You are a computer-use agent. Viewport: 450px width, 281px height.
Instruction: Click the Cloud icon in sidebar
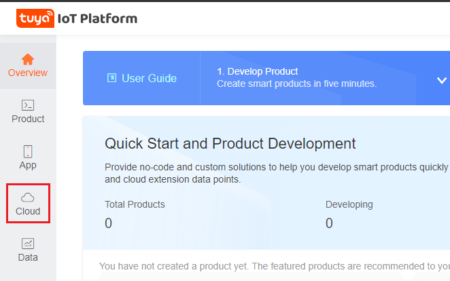pos(28,198)
